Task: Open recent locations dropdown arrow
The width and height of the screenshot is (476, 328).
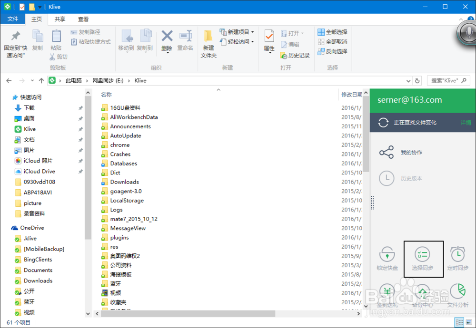Action: (32, 81)
